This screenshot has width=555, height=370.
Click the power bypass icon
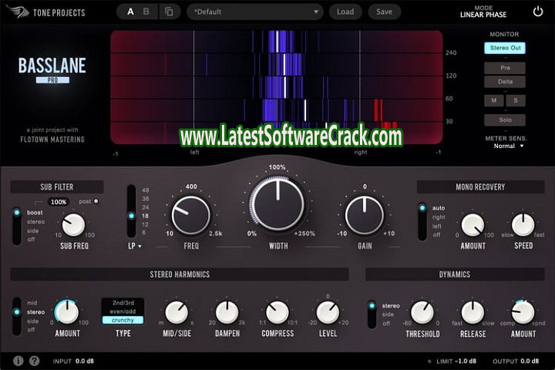click(x=537, y=12)
